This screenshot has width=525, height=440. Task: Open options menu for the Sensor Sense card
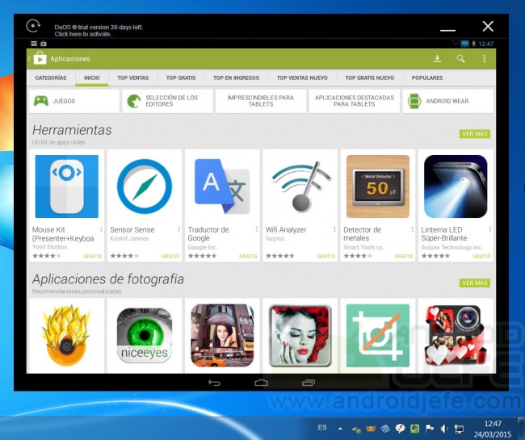(179, 229)
